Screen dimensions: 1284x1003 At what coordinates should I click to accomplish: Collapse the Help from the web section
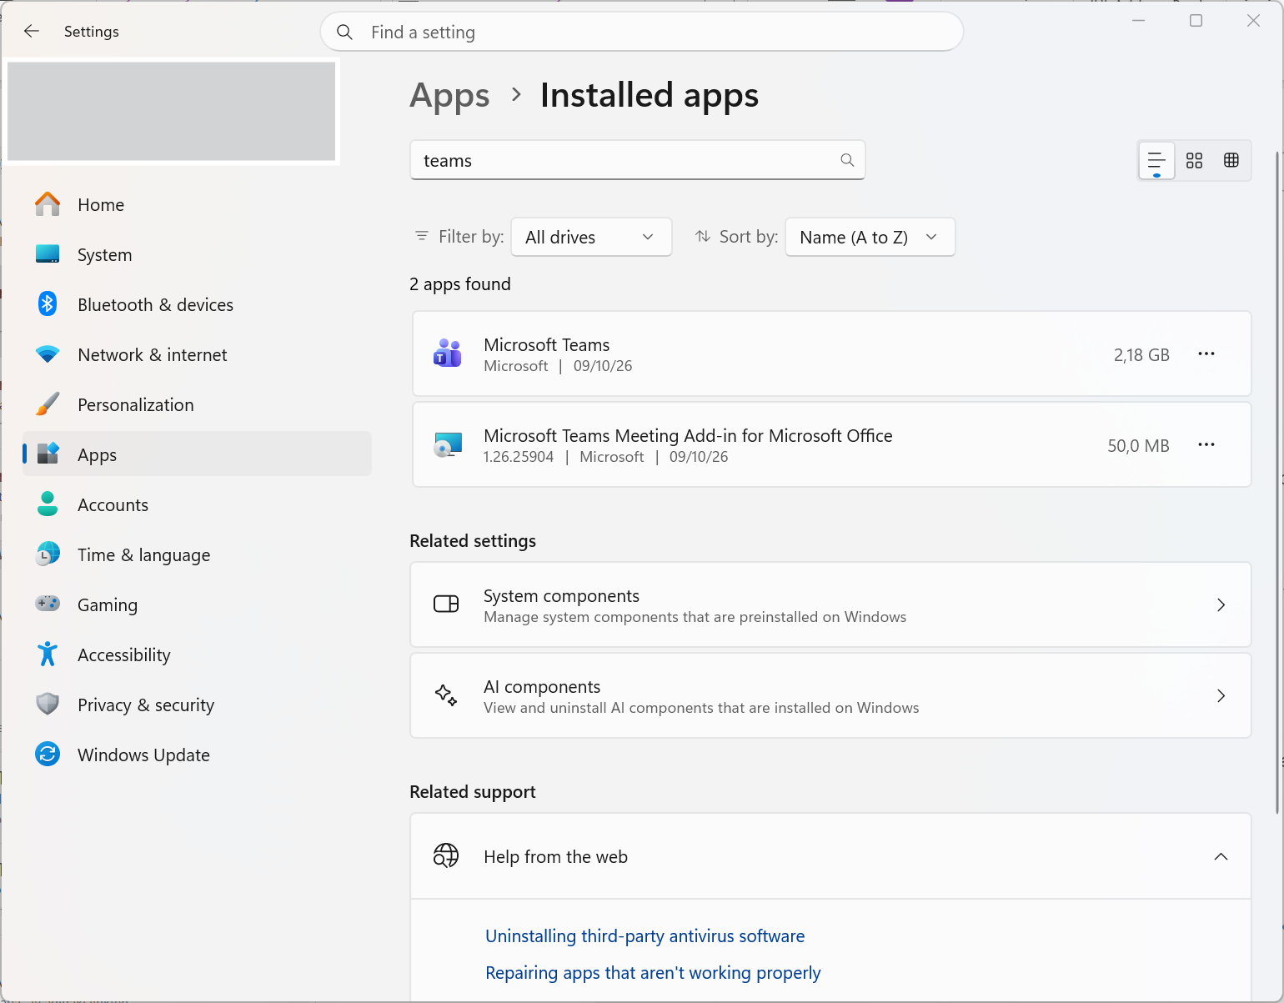tap(1221, 857)
